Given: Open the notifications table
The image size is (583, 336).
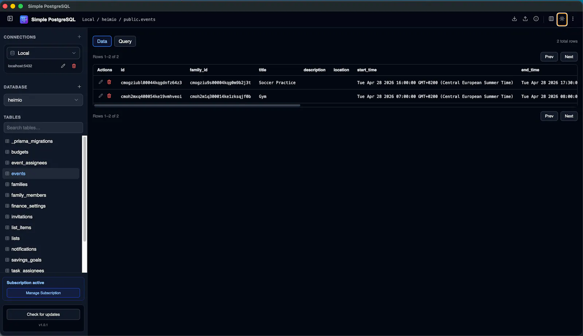Looking at the screenshot, I should coord(41,249).
